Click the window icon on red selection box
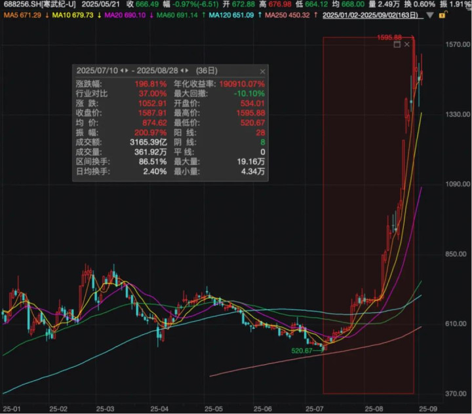Screen dimensions: 472x414 click(397, 45)
